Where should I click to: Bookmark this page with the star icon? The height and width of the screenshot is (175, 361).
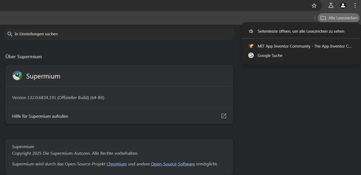314,5
